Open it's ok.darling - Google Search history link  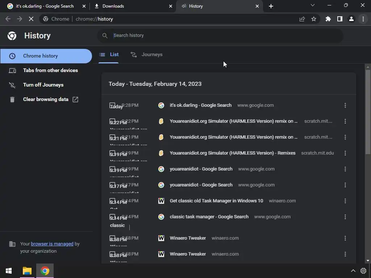coord(201,105)
